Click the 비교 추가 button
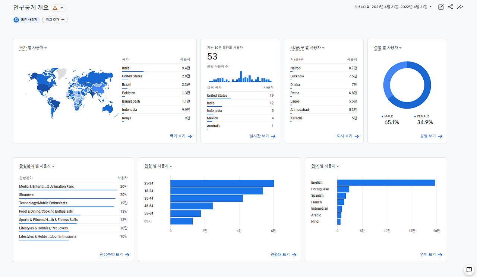Viewport: 477px width, 277px height. [55, 19]
